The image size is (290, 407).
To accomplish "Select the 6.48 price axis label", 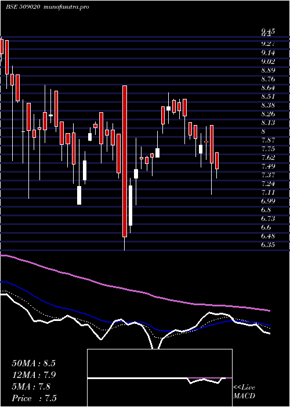I will tap(268, 236).
